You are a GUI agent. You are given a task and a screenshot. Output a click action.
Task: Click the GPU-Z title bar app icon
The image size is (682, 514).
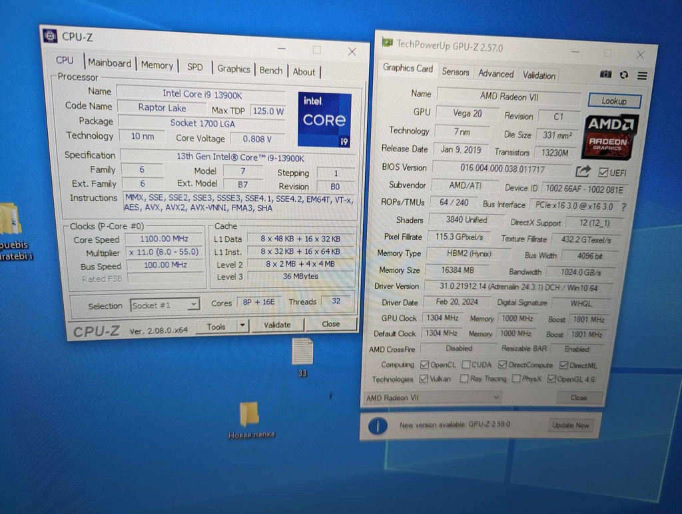387,42
